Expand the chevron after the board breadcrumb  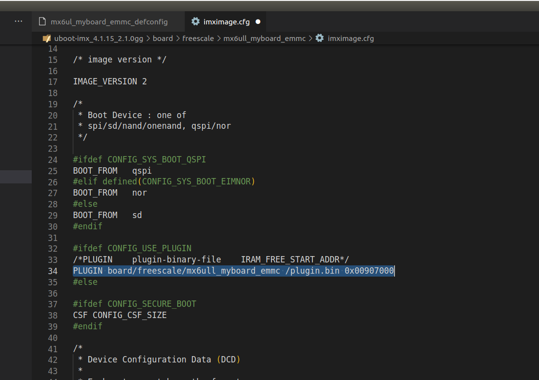[178, 39]
